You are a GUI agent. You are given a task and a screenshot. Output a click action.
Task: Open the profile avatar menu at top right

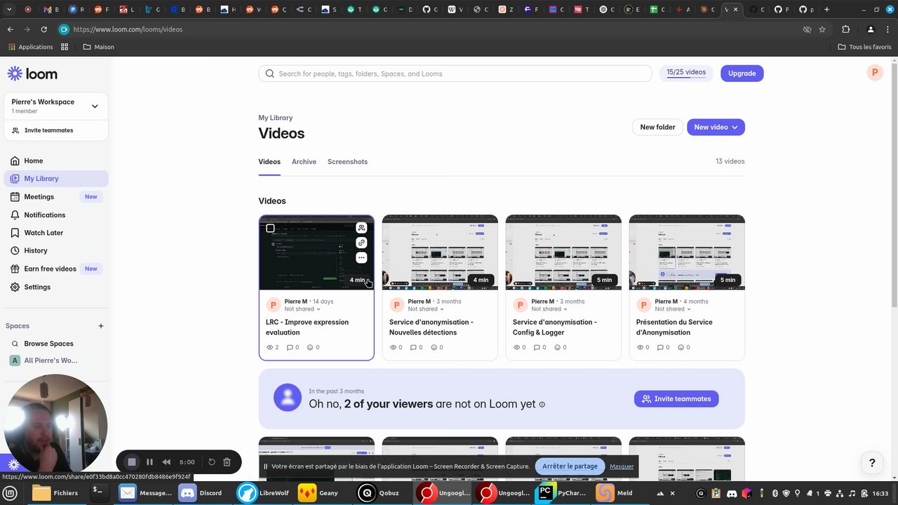coord(874,72)
